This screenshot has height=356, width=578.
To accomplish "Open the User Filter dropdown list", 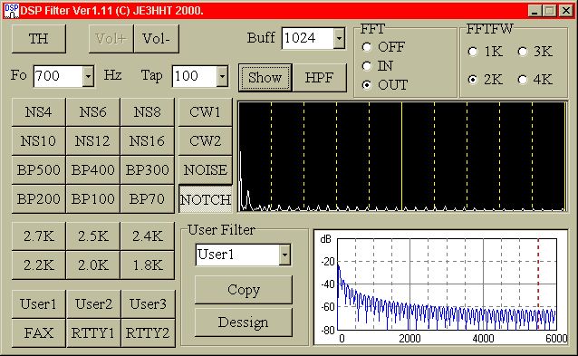I will pos(284,255).
